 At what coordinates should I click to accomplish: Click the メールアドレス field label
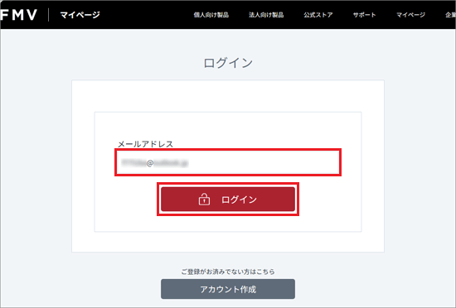[x=145, y=144]
